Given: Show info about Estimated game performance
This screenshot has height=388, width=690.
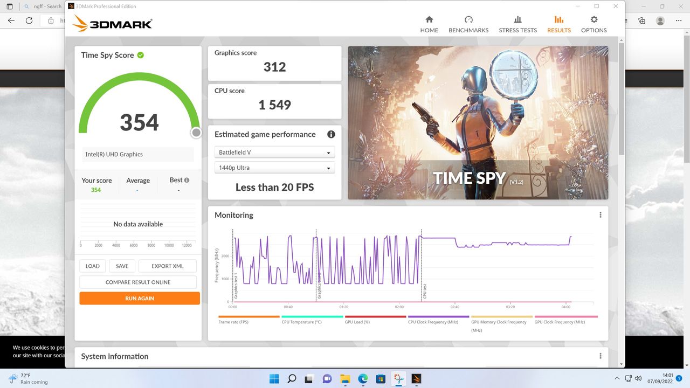Looking at the screenshot, I should click(331, 134).
